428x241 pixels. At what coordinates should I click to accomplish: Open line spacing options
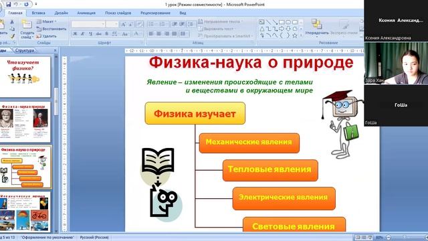(191, 24)
